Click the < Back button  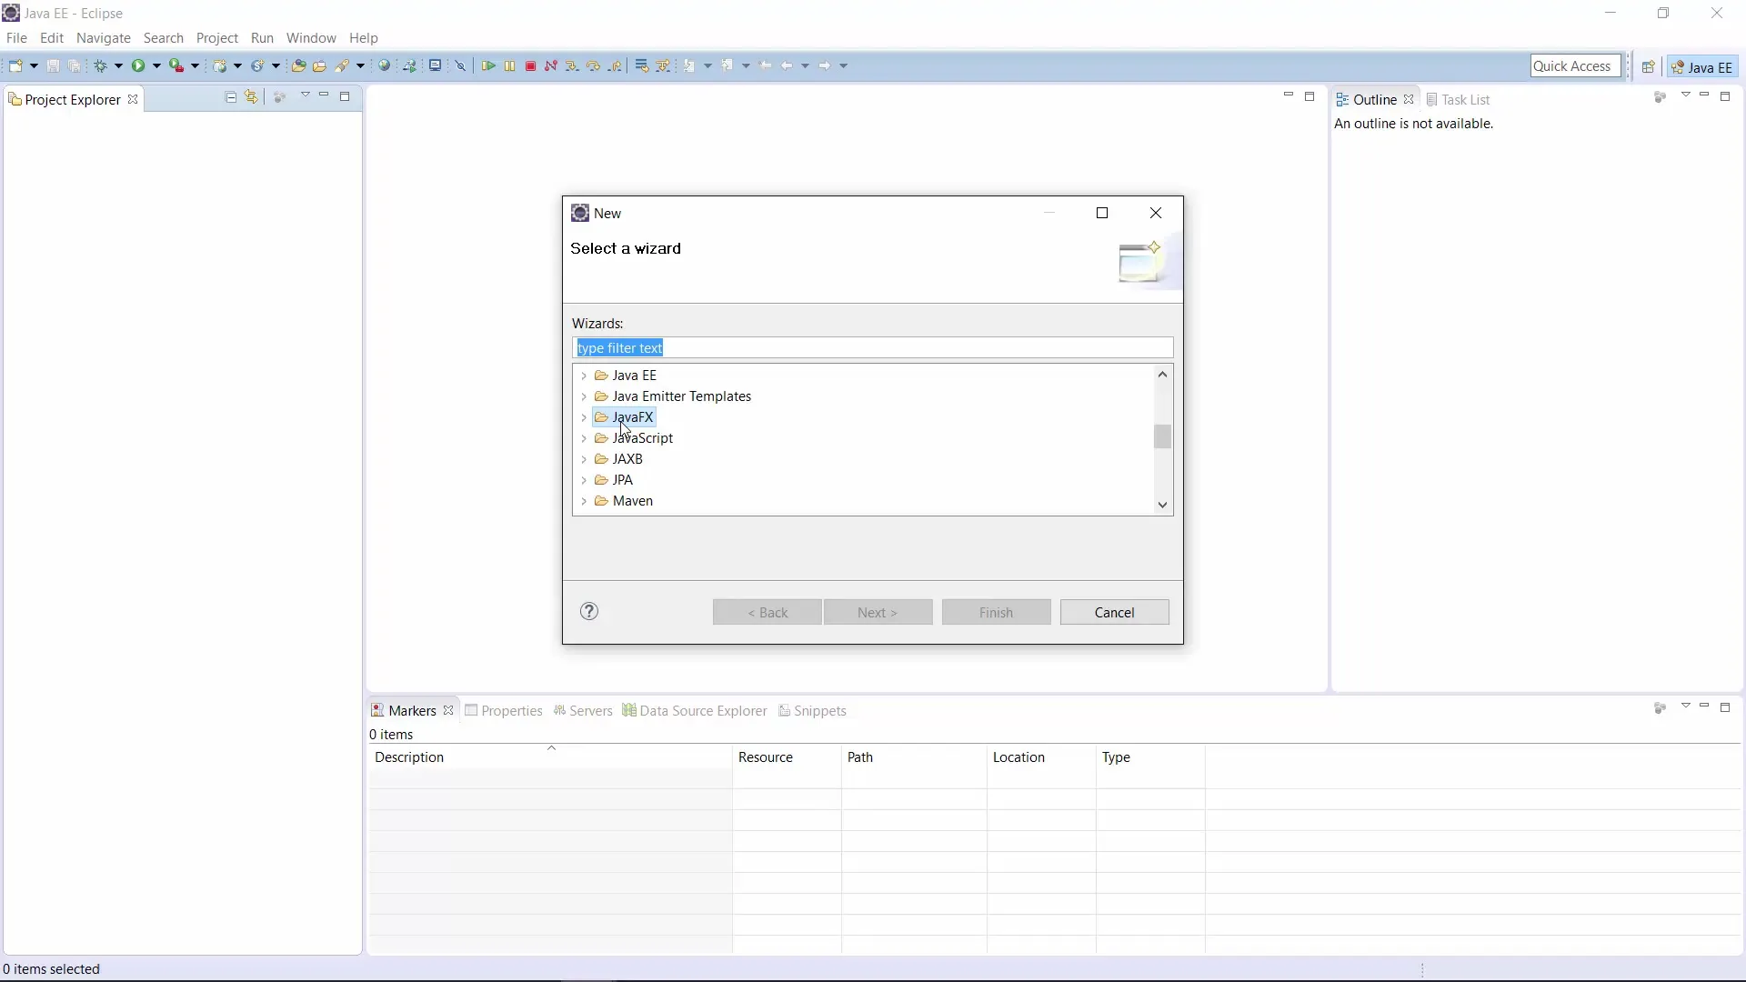[768, 612]
